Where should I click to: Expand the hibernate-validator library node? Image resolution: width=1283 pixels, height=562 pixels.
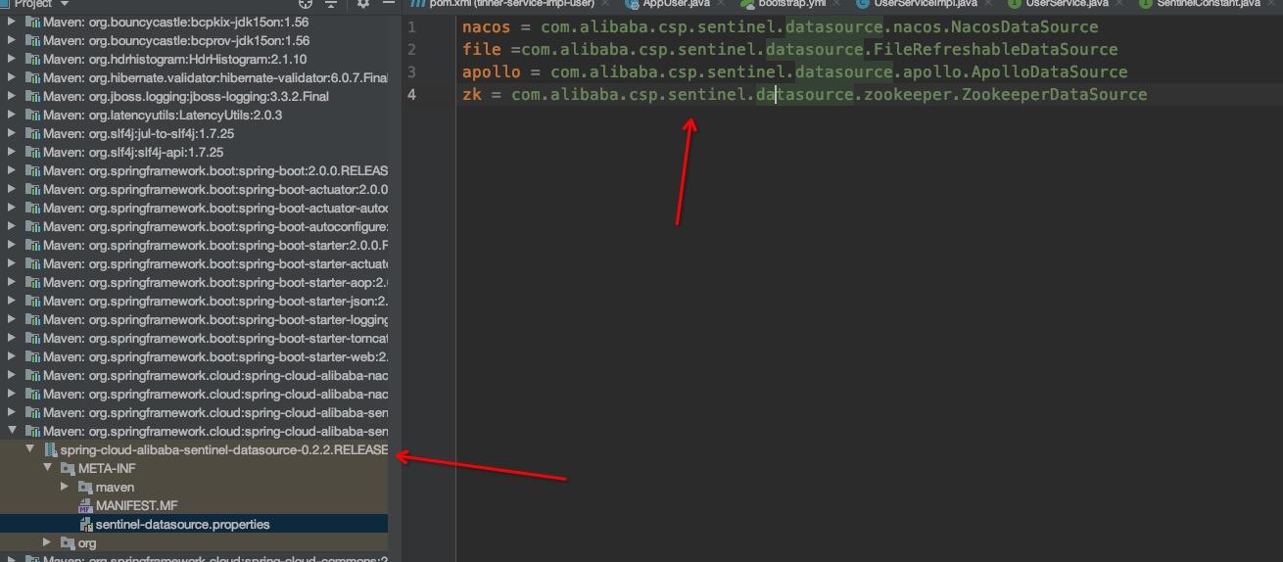pyautogui.click(x=12, y=78)
